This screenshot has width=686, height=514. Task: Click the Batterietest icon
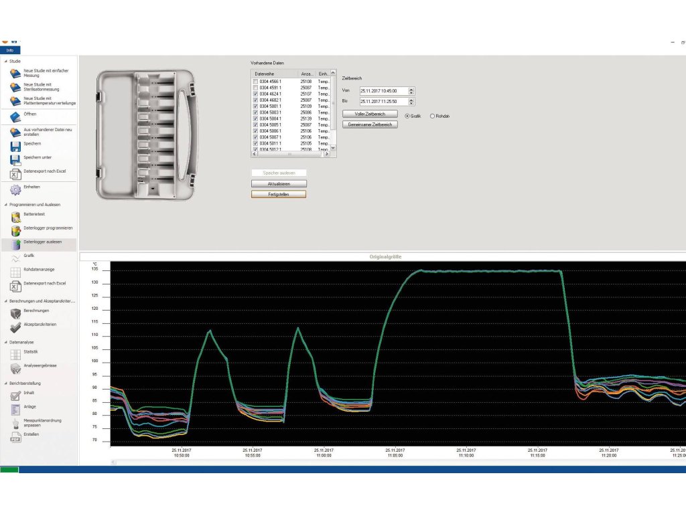point(15,217)
